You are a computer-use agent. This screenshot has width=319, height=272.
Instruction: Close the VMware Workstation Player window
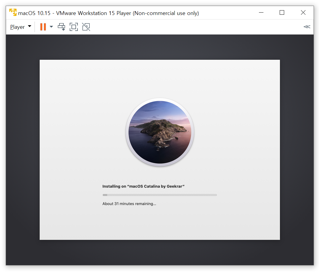tap(303, 13)
